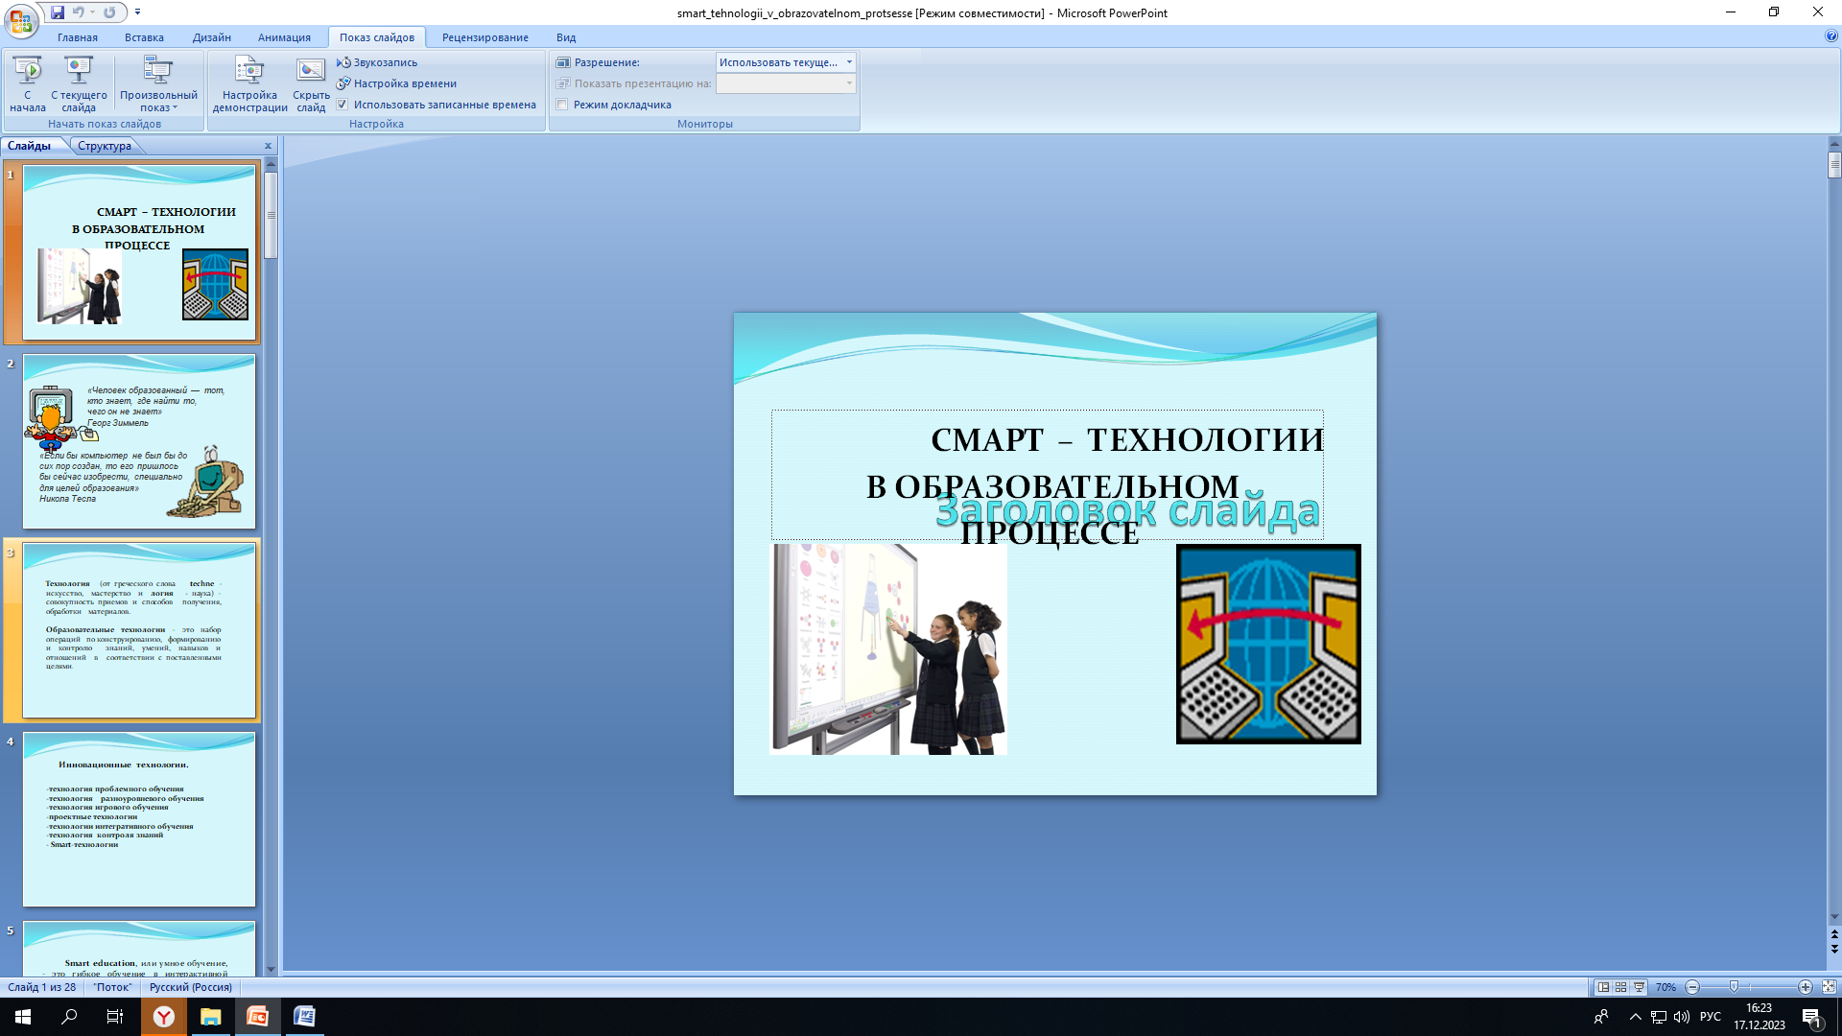The height and width of the screenshot is (1036, 1842).
Task: Switch to slide sorter view icon
Action: click(1621, 987)
